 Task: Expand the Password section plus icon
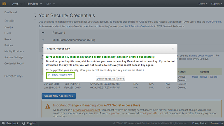tap(43, 33)
